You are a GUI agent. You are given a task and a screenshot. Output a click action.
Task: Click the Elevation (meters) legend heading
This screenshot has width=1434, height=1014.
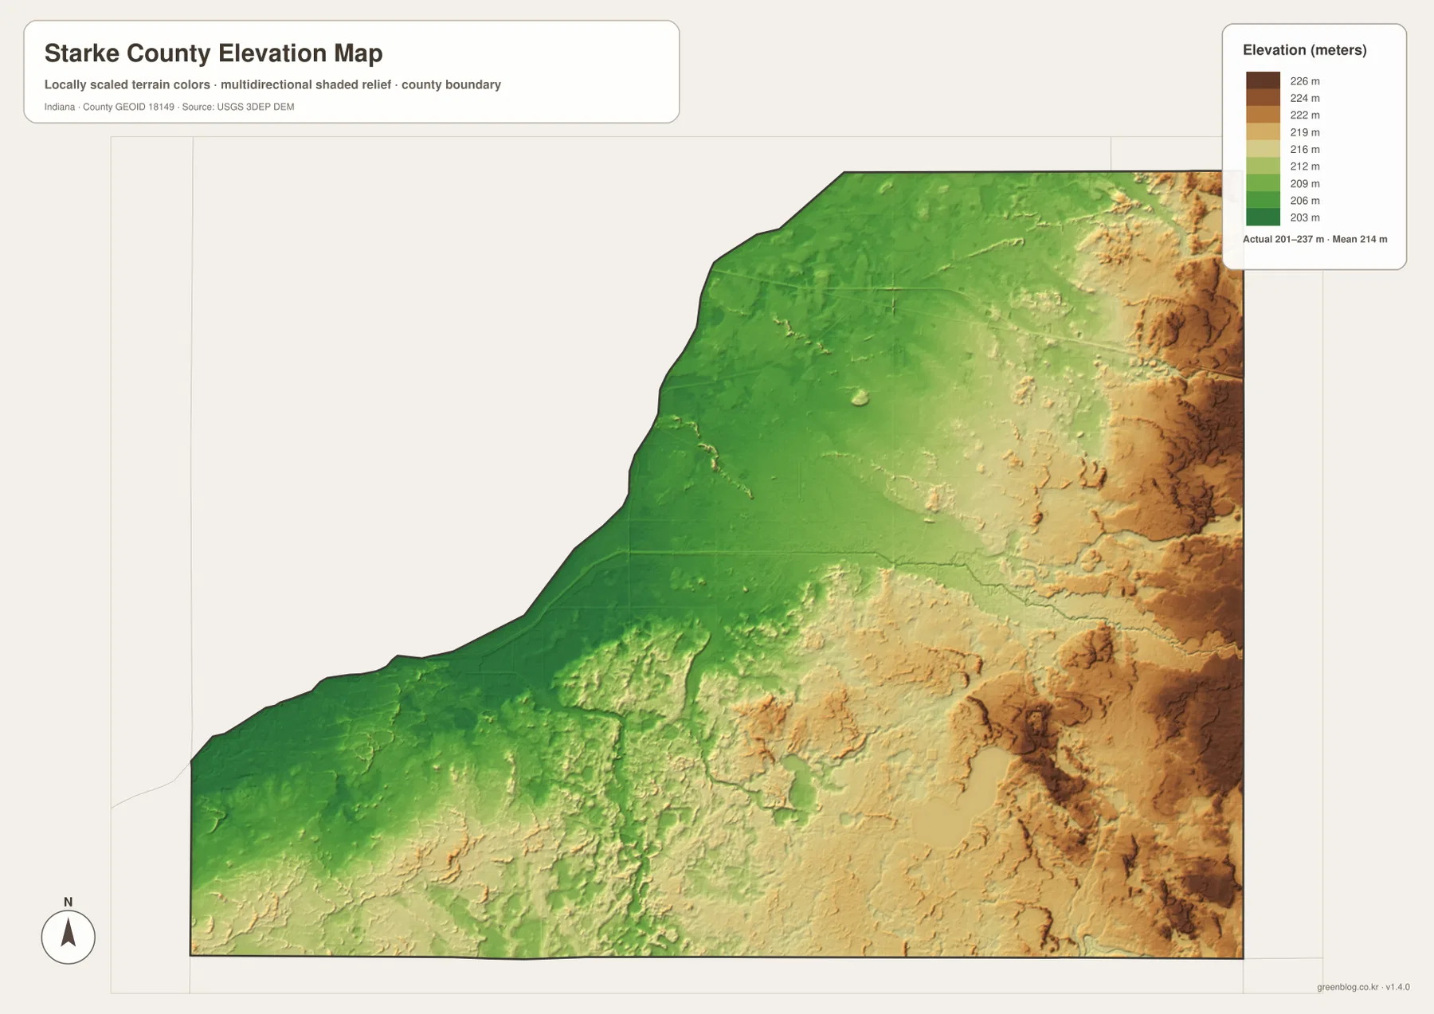[1305, 50]
